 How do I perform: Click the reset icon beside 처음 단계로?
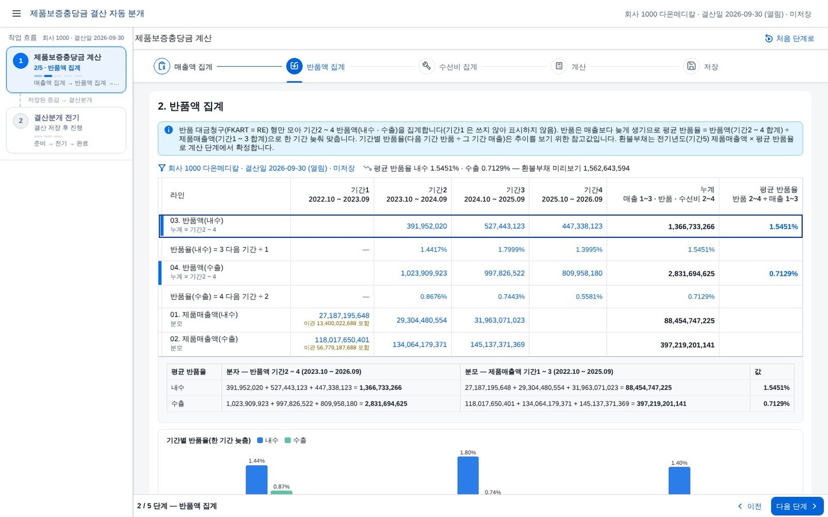coord(769,38)
